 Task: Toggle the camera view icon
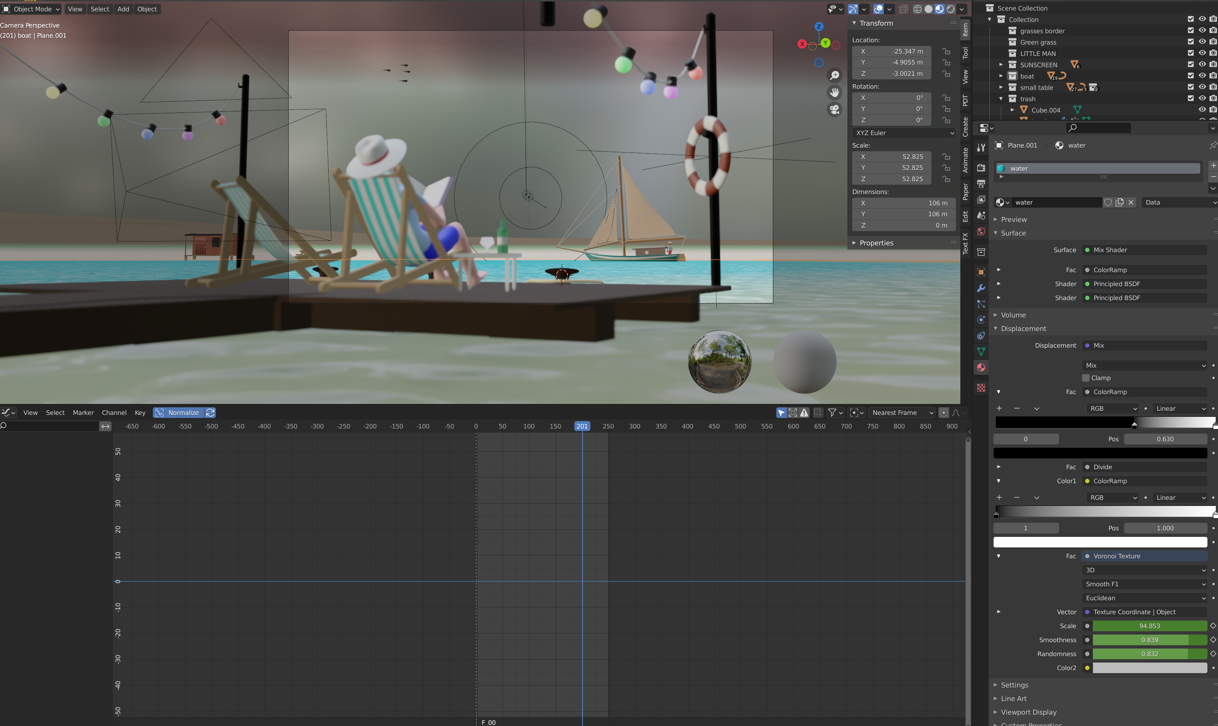pos(835,109)
